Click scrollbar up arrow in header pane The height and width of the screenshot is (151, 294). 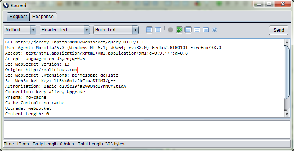click(287, 42)
